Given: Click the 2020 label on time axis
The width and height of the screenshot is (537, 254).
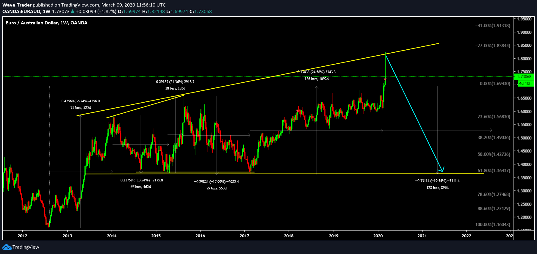Looking at the screenshot, I should tap(378, 236).
